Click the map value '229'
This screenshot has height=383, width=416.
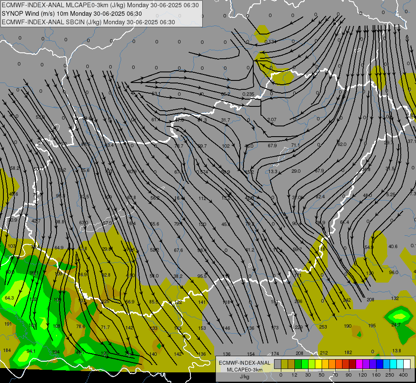point(299,327)
